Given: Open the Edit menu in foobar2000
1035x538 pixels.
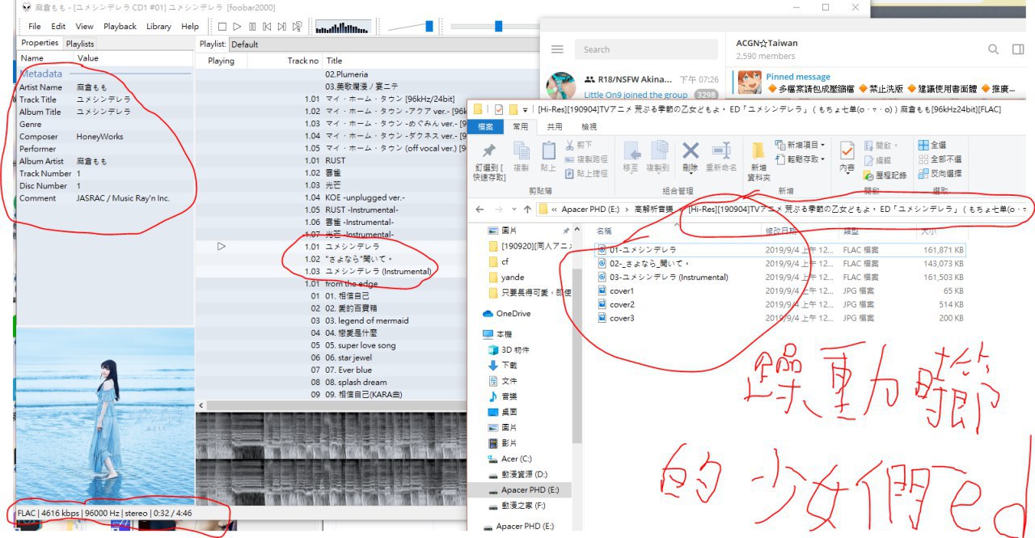Looking at the screenshot, I should coord(59,27).
